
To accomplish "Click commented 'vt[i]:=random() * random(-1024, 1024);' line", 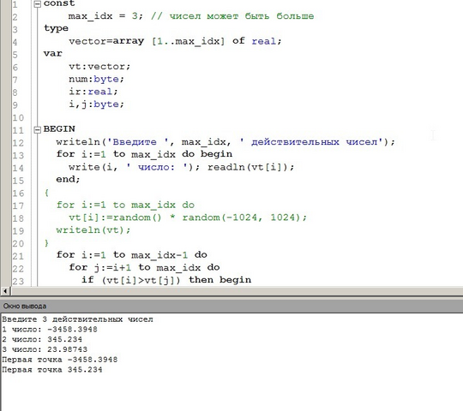I will (x=188, y=217).
